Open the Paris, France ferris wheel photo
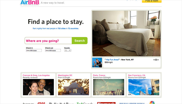Viewport: 182px width, 104px height. [x=109, y=87]
